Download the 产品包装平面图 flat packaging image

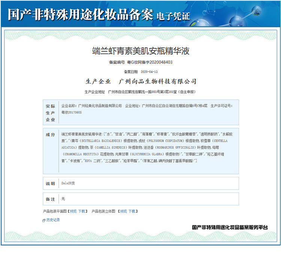pos(82,211)
